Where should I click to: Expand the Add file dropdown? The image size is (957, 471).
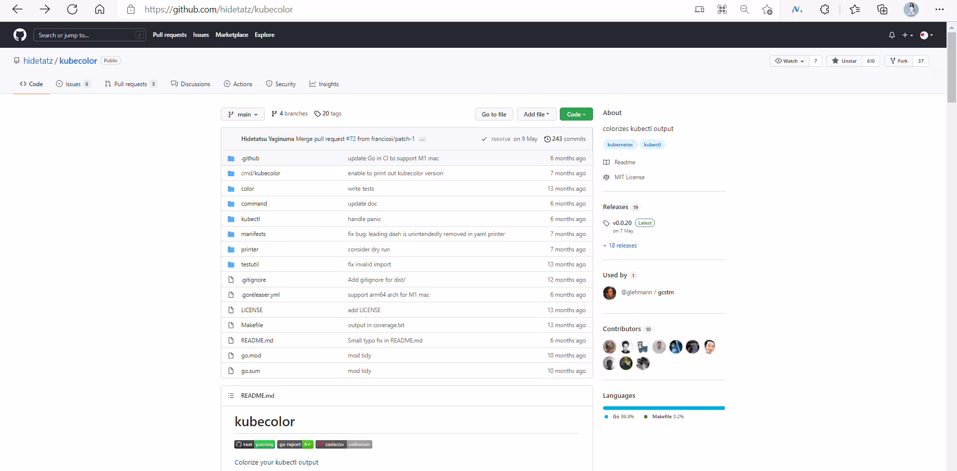(536, 114)
